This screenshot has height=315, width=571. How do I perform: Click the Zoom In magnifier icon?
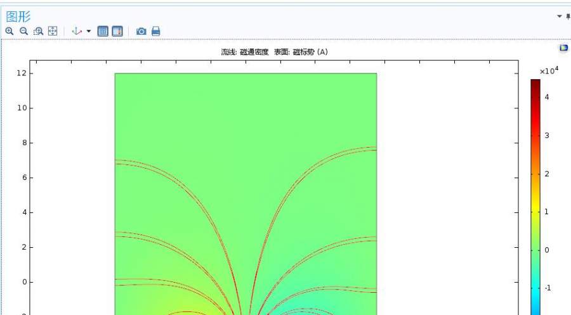coord(10,31)
